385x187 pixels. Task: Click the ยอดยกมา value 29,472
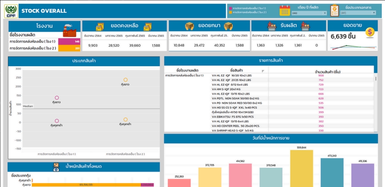(x=199, y=45)
